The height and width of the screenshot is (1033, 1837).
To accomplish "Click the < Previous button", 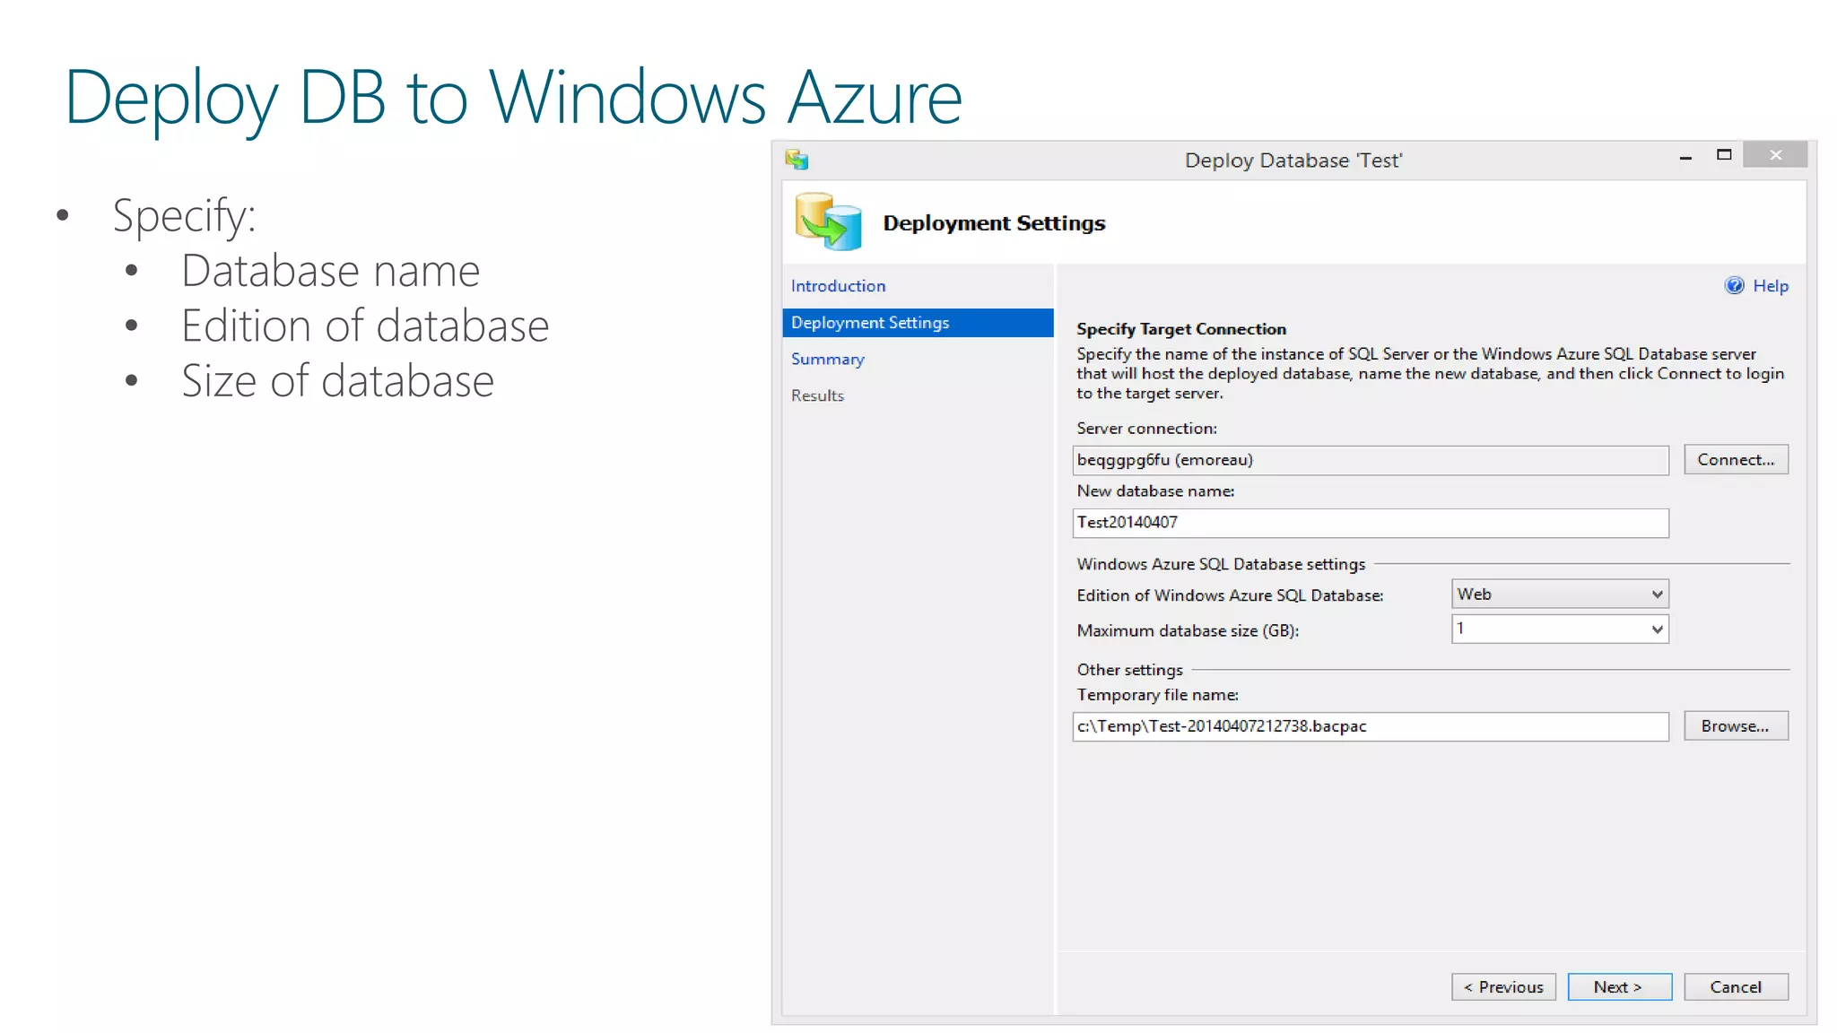I will point(1503,986).
